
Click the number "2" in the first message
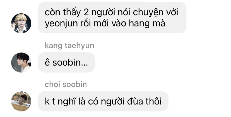pos(86,13)
